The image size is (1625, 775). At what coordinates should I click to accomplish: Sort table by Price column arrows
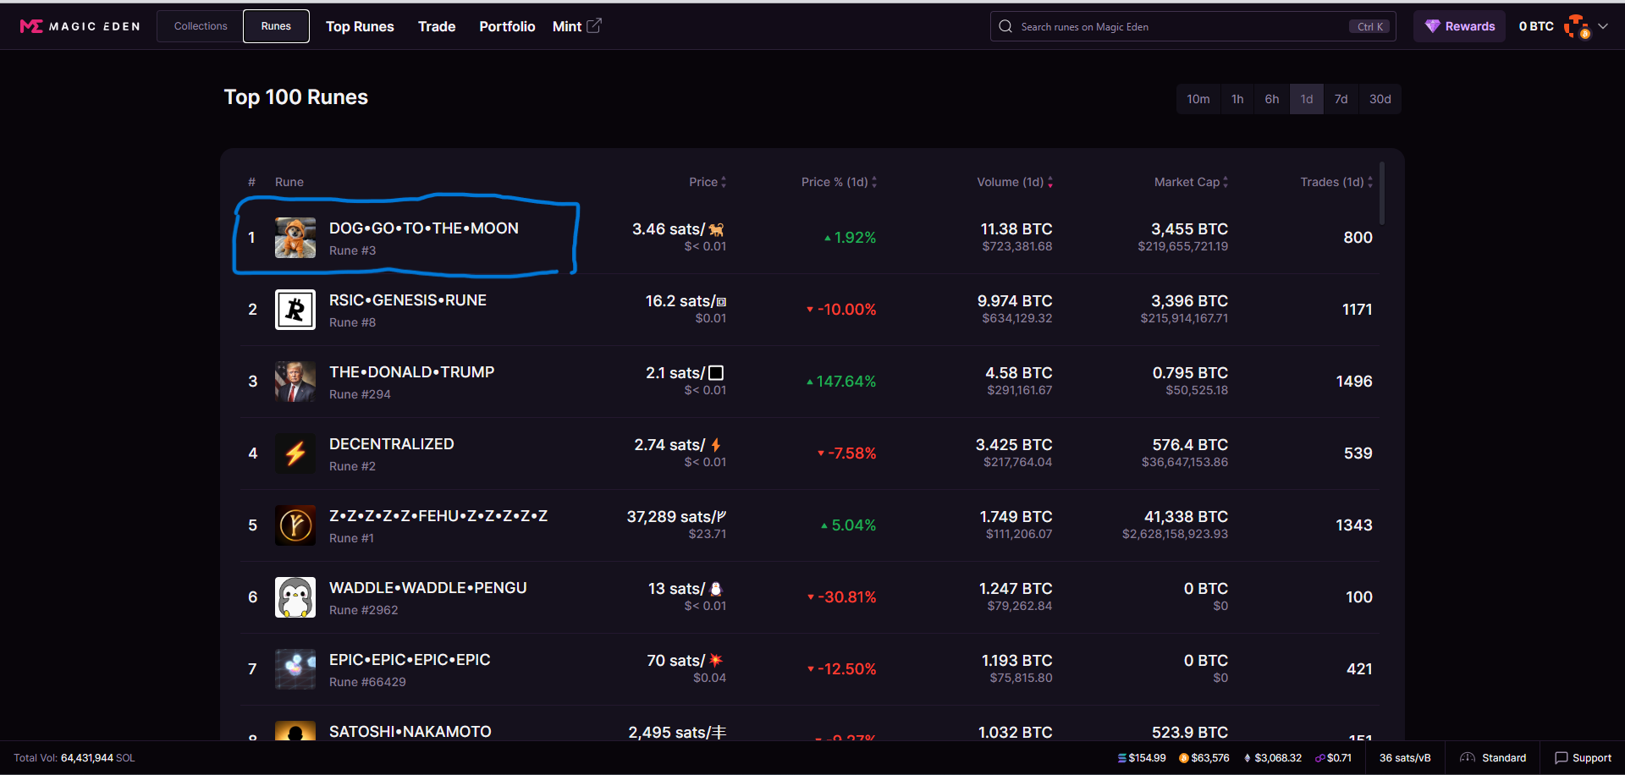point(724,182)
